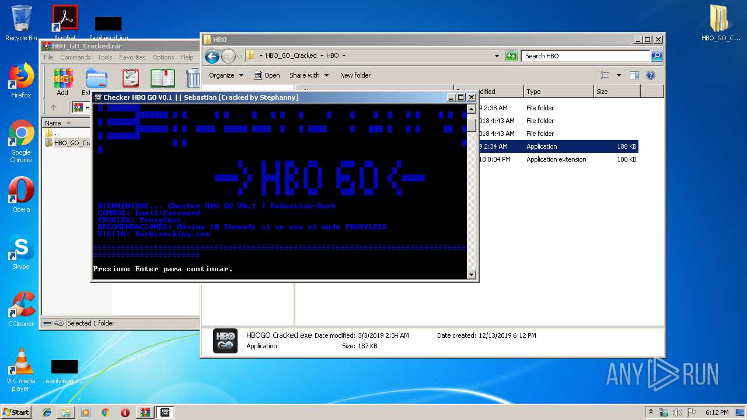Screen dimensions: 747x420
Task: Select the Application extension 100 KB row
Action: [558, 159]
